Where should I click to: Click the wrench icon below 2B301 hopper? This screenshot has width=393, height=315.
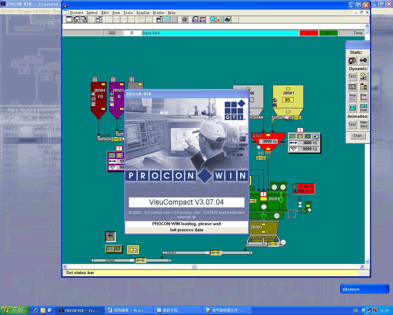tap(273, 244)
